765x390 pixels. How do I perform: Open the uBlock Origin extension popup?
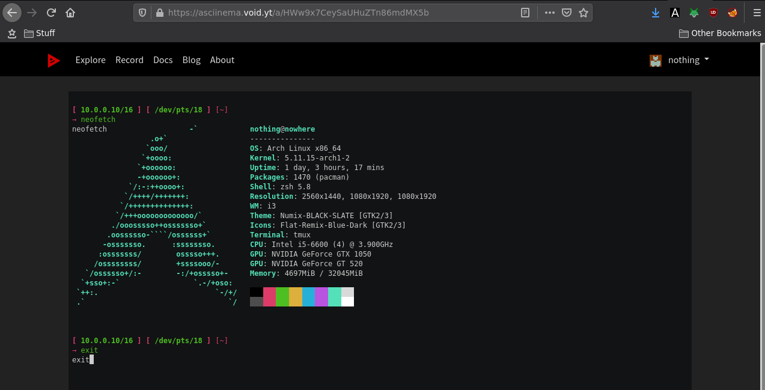pyautogui.click(x=713, y=12)
